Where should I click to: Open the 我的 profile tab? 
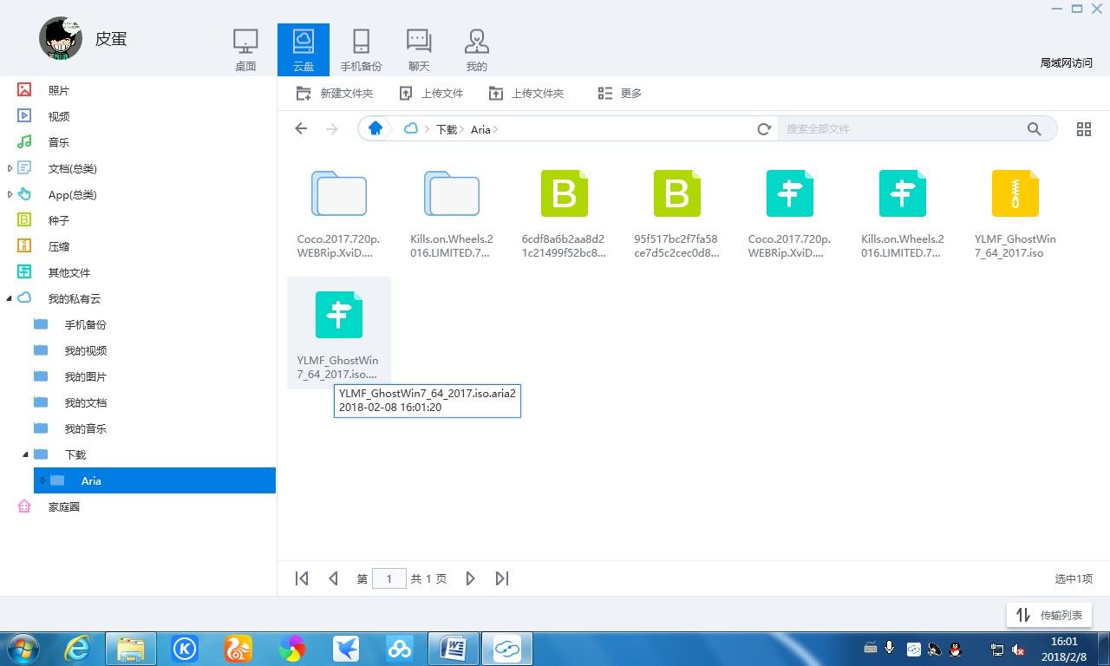click(477, 50)
